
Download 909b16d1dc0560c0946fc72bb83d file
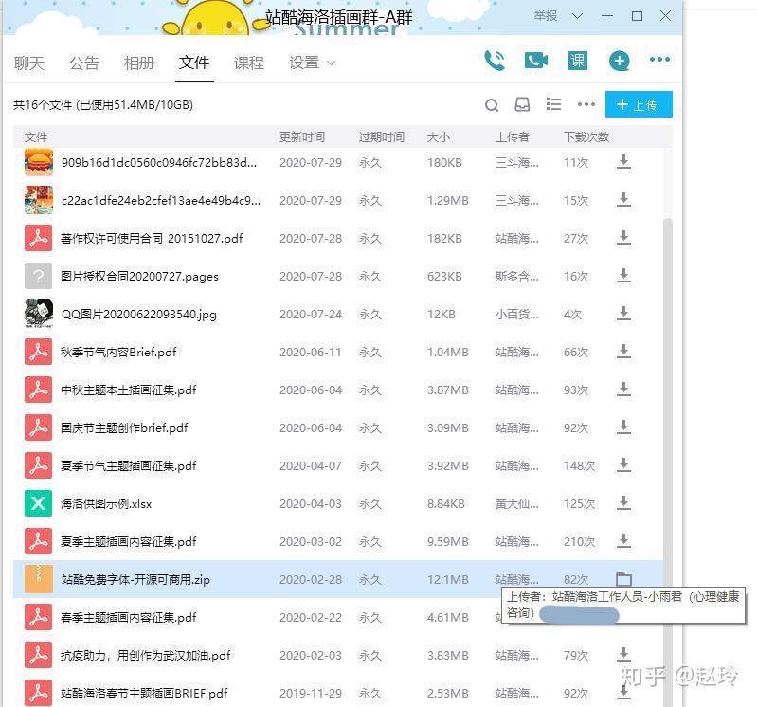click(623, 162)
